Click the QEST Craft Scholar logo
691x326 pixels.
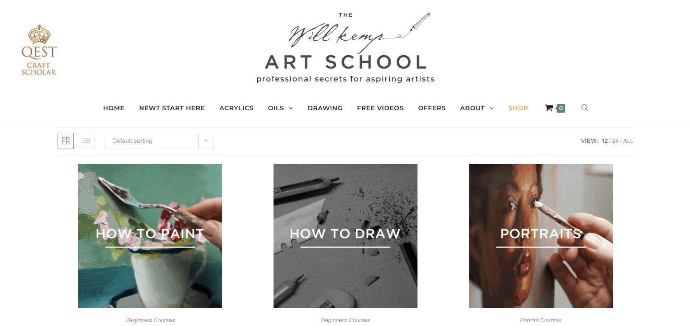39,50
